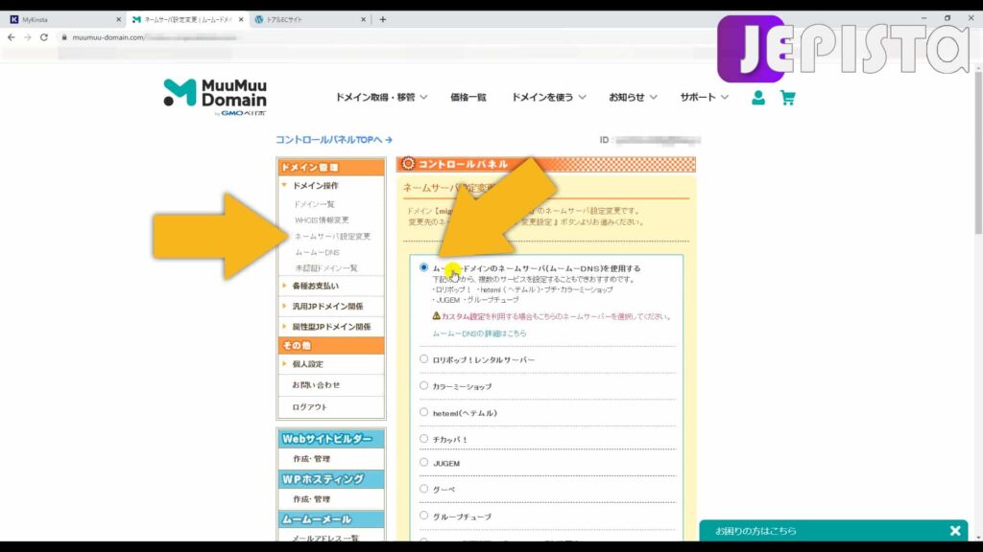
Task: Open the shopping cart icon
Action: click(x=788, y=96)
